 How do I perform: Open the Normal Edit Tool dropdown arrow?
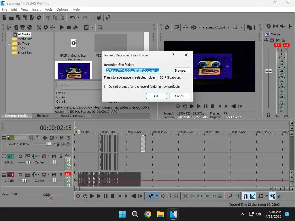157,196
